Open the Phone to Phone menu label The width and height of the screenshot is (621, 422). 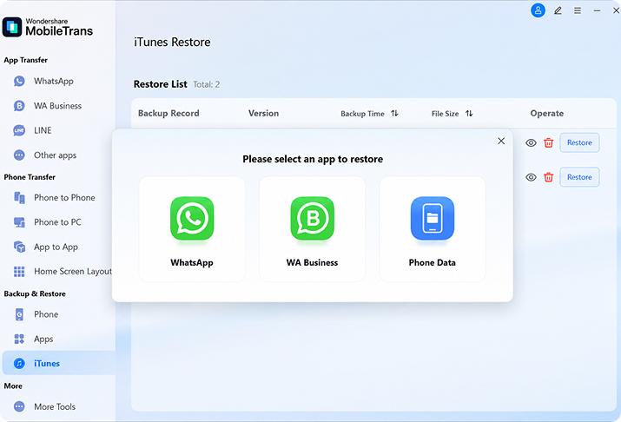[x=64, y=197]
